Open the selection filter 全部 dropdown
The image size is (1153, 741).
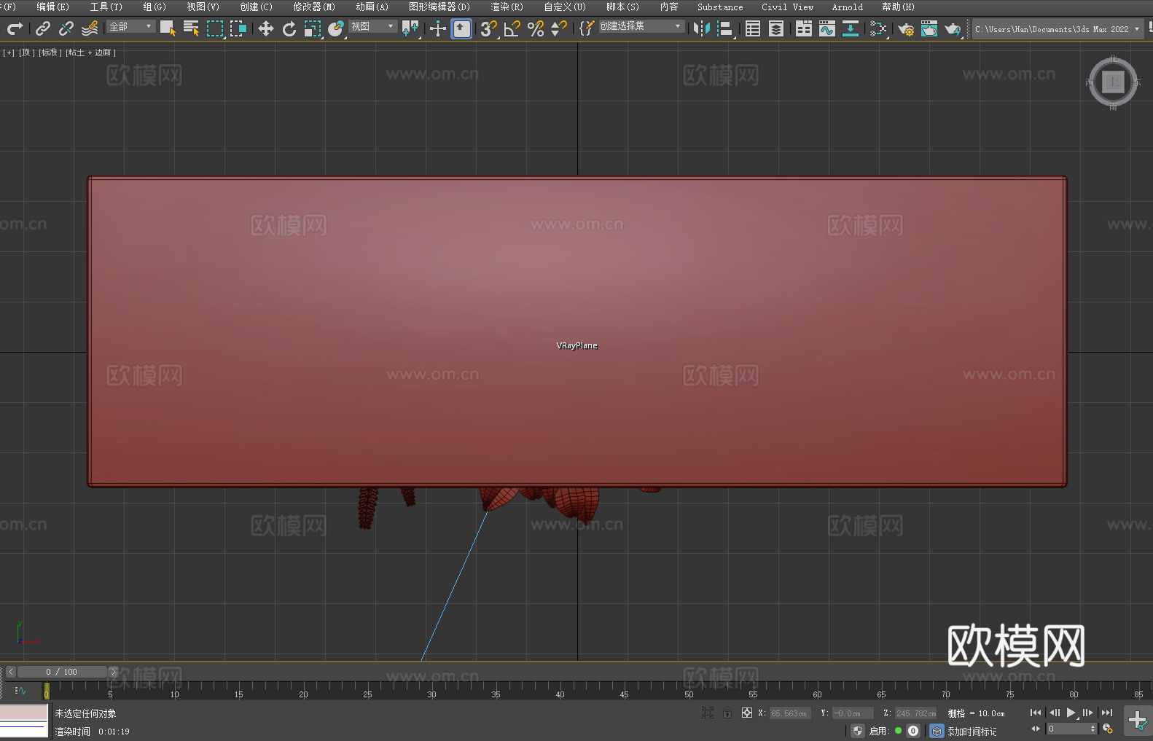131,26
